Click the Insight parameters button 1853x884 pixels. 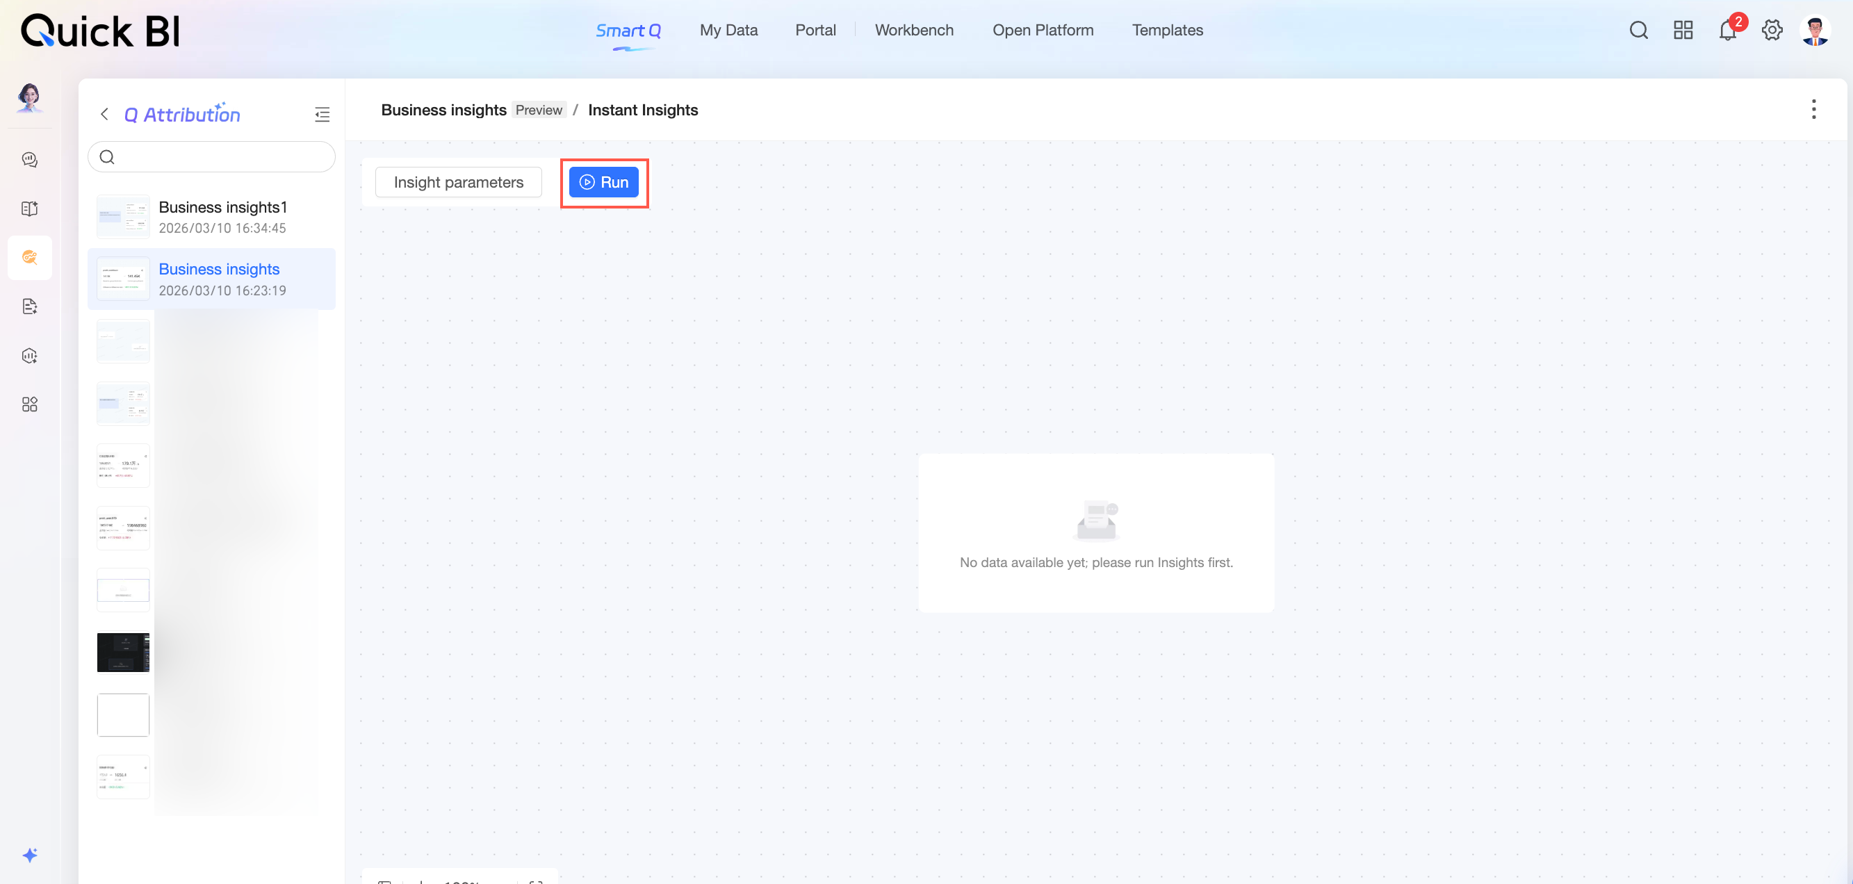pyautogui.click(x=459, y=182)
